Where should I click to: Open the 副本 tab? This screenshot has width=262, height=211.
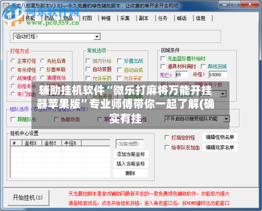(144, 18)
